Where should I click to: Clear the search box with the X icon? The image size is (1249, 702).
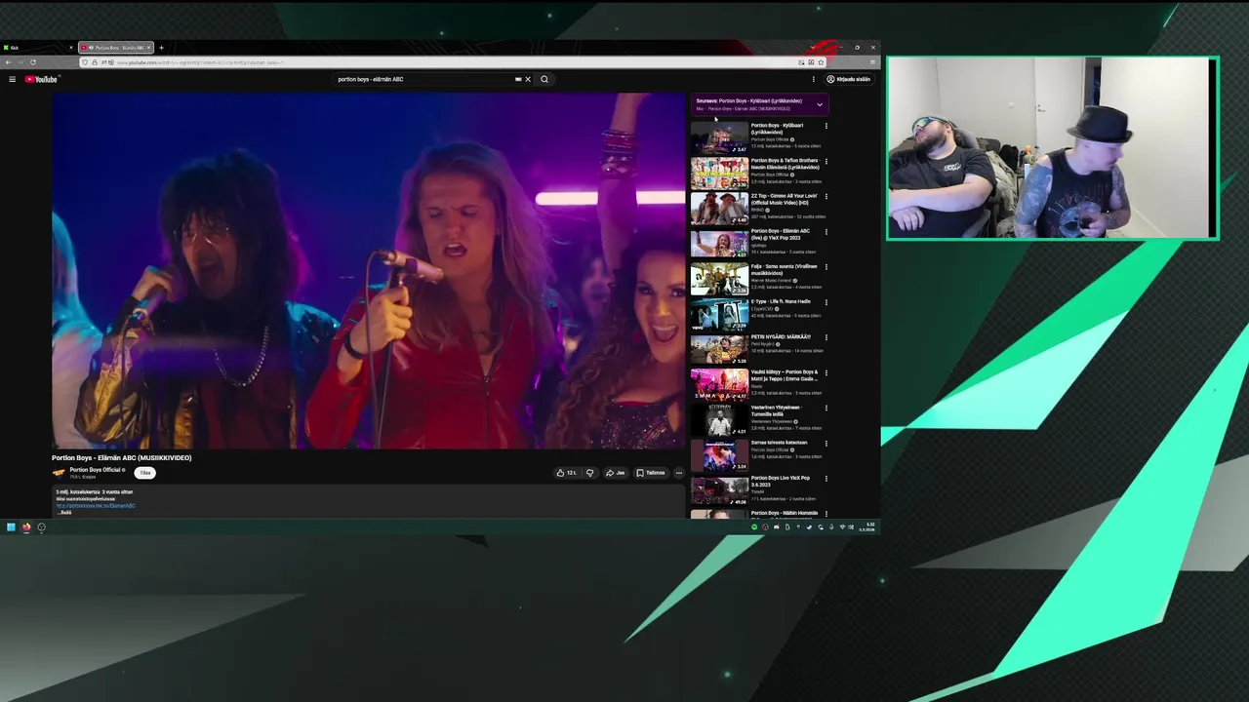point(528,79)
